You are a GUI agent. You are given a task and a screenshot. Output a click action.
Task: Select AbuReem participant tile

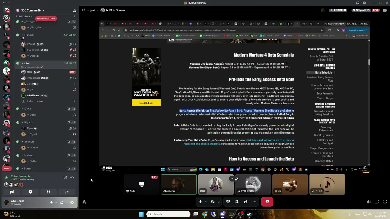coord(179,184)
